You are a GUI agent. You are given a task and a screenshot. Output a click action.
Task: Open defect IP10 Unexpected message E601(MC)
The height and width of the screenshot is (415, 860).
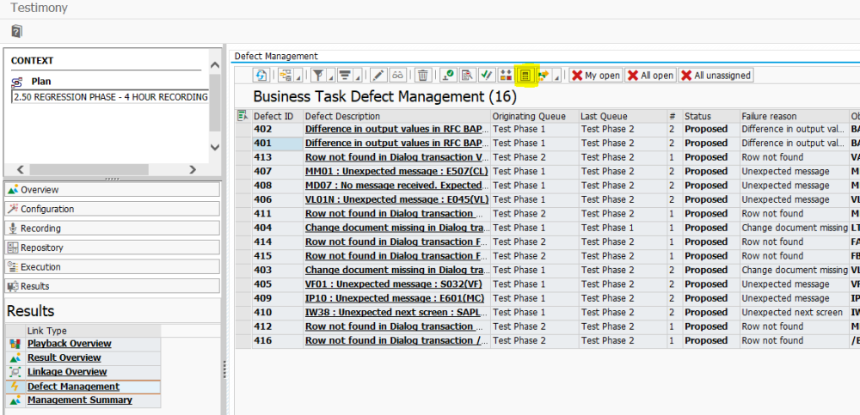(x=394, y=298)
